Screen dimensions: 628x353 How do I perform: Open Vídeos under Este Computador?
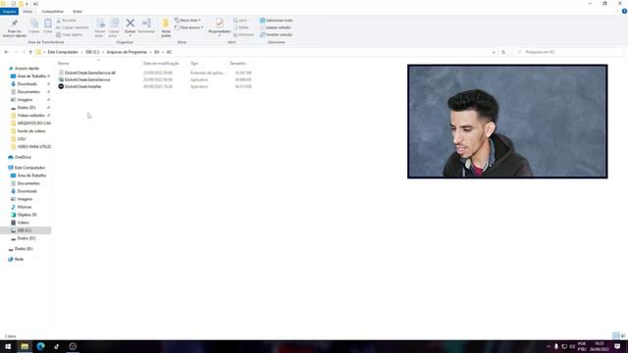coord(23,223)
